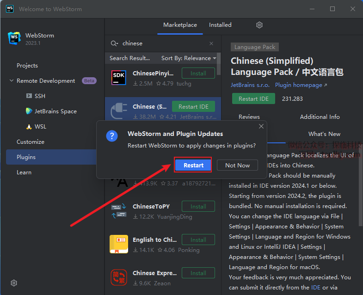Follow the IDE link in description
The image size is (363, 295).
click(315, 287)
